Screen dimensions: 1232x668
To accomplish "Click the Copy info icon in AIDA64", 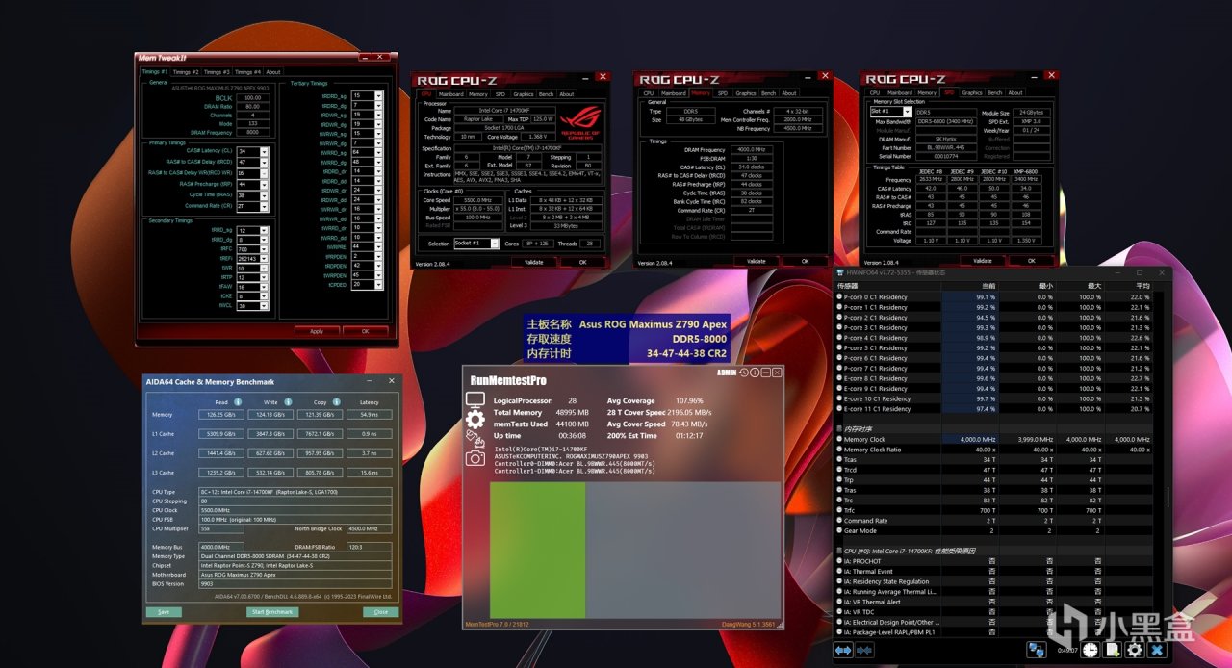I will pos(337,401).
